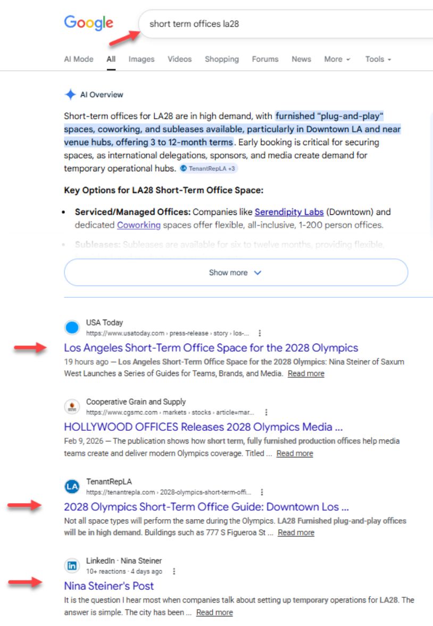433x626 pixels.
Task: Click the search input field
Action: coord(287,24)
